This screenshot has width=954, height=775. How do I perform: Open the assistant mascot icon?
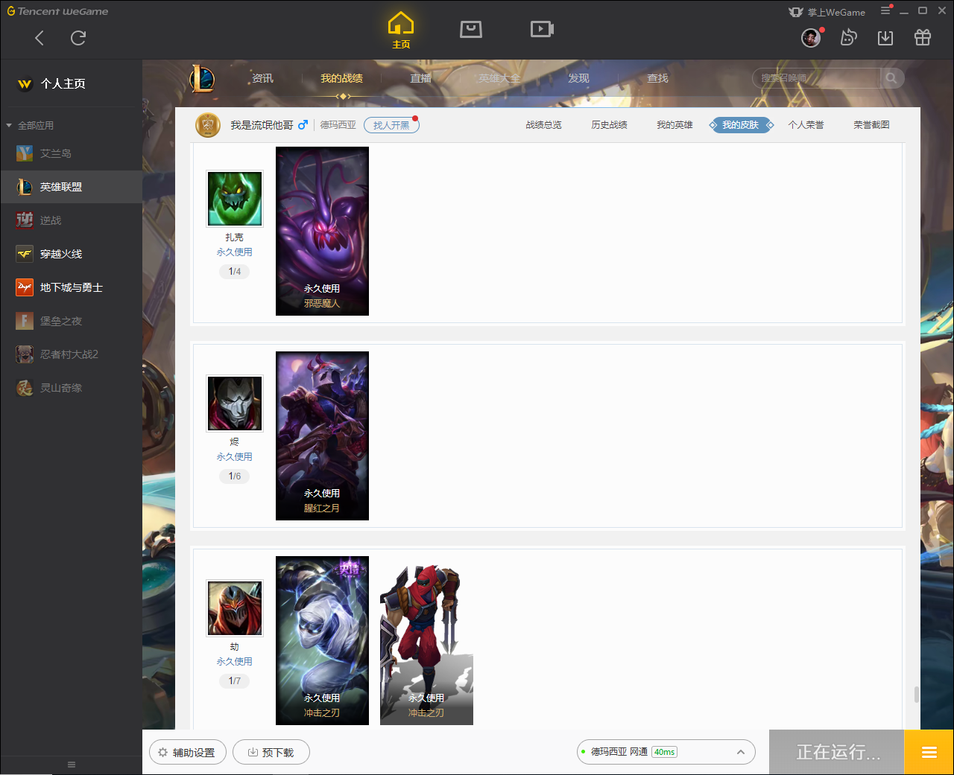[x=848, y=37]
